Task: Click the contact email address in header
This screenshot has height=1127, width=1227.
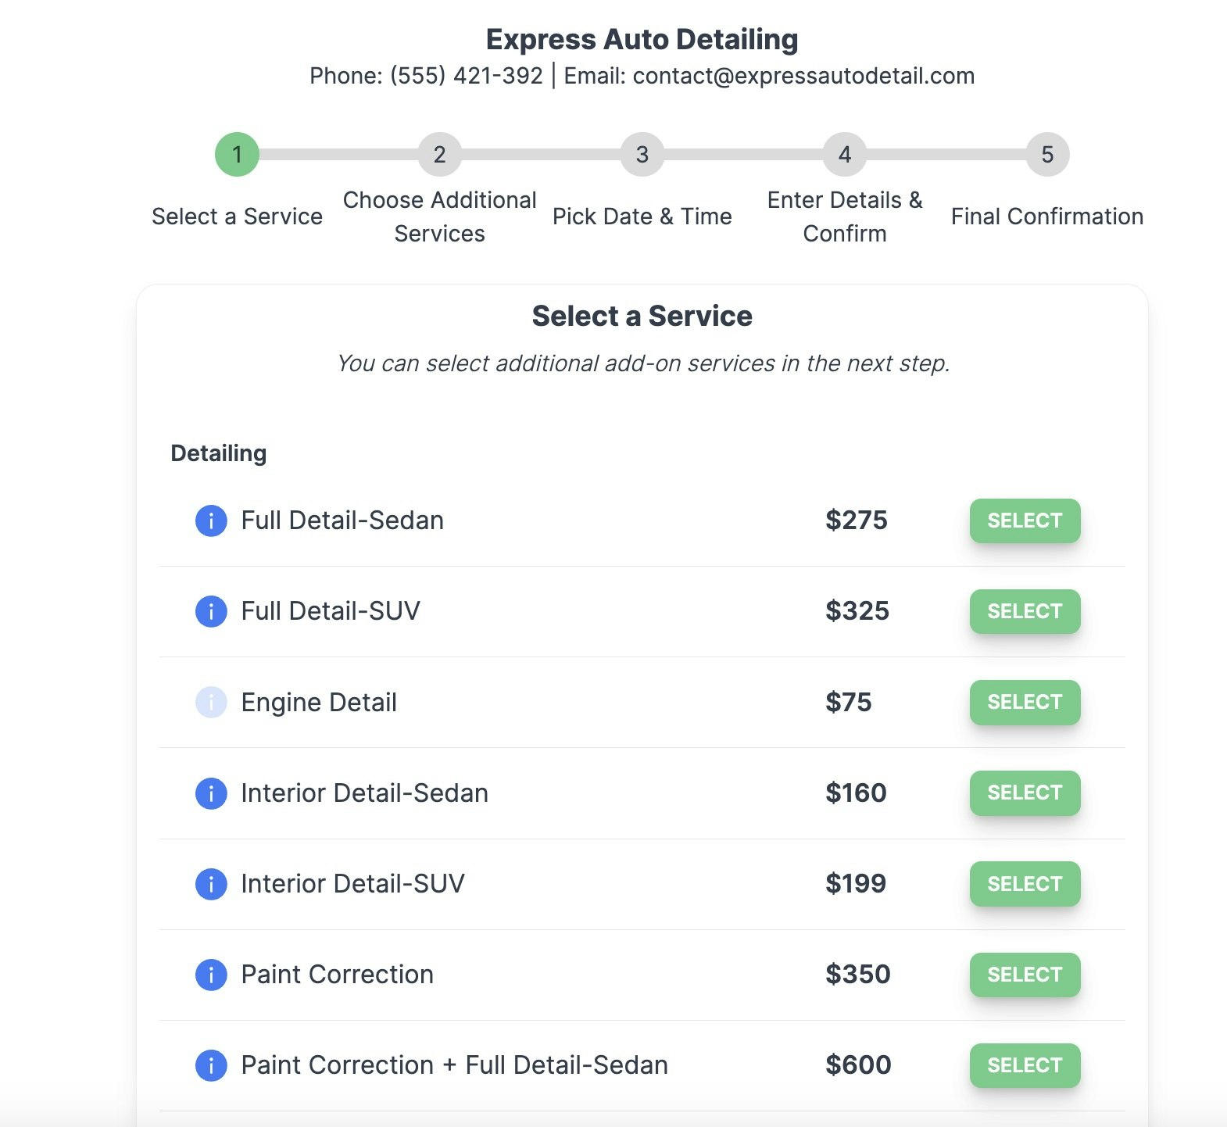Action: coord(803,76)
